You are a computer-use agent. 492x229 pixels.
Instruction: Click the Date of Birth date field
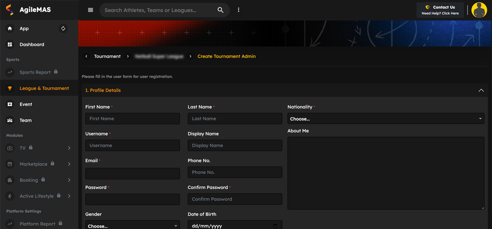click(x=235, y=225)
